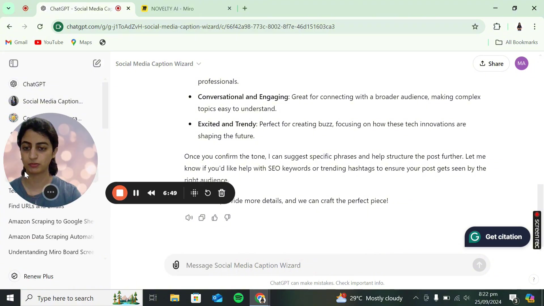Show hidden system tray icons
This screenshot has width=544, height=306.
pyautogui.click(x=416, y=298)
